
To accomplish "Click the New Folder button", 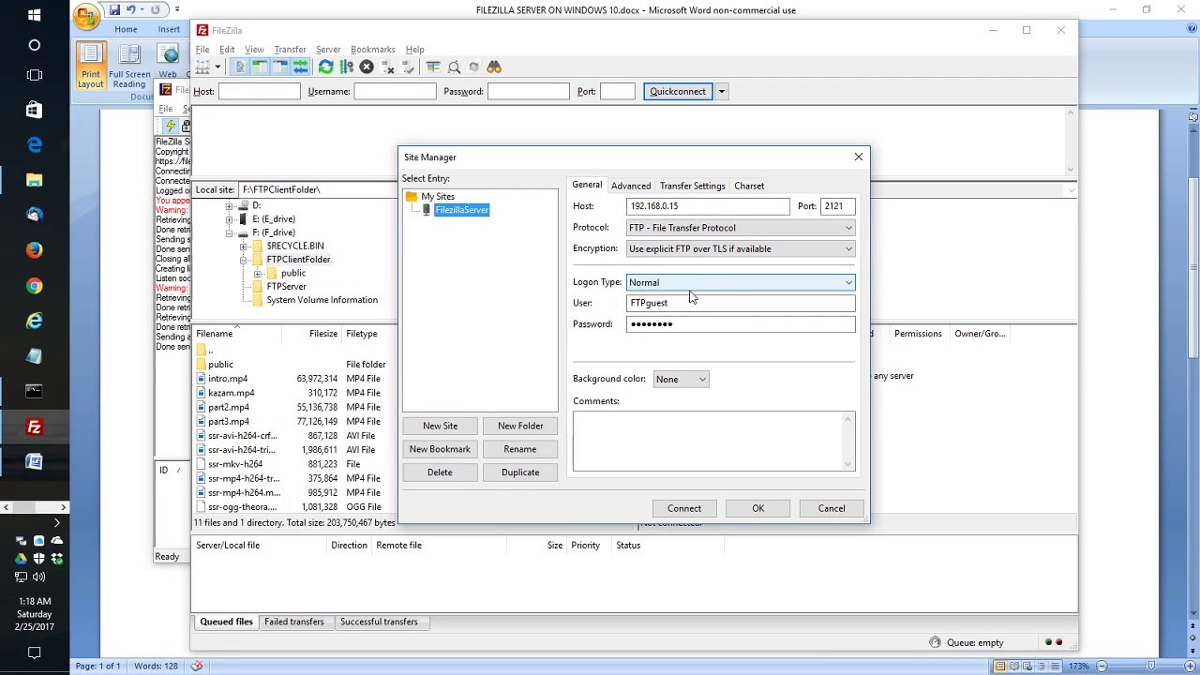I will pyautogui.click(x=520, y=426).
